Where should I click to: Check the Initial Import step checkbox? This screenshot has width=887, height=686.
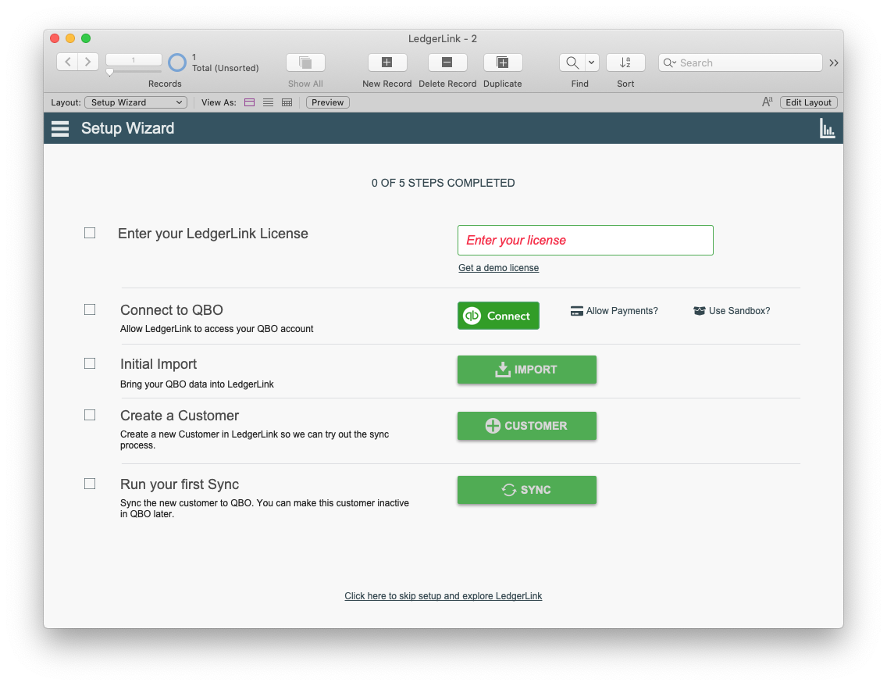pyautogui.click(x=90, y=363)
